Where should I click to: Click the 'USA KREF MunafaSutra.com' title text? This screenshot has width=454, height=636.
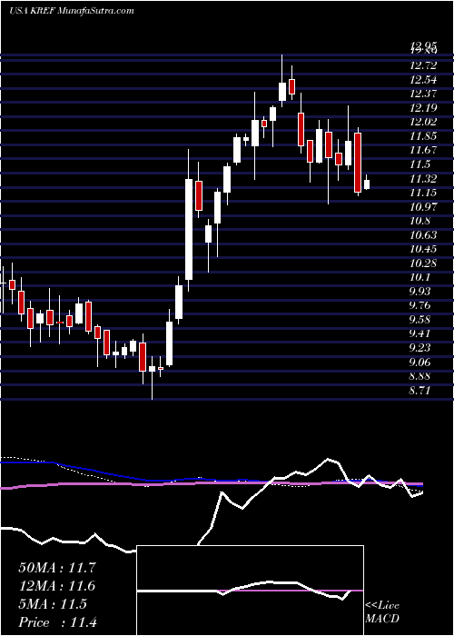72,10
